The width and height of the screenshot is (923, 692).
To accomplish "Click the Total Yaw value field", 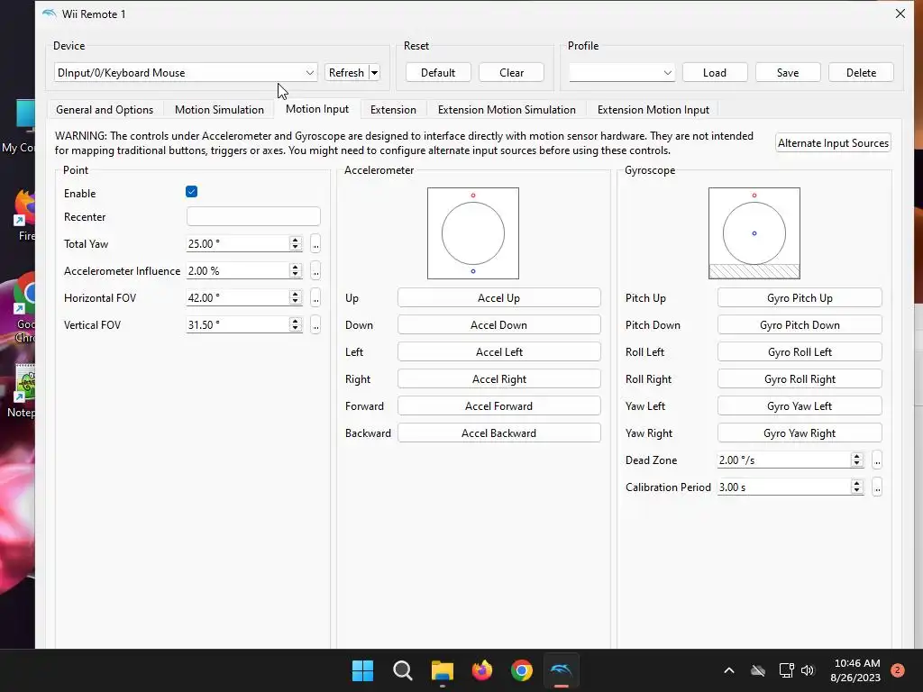I will [238, 243].
